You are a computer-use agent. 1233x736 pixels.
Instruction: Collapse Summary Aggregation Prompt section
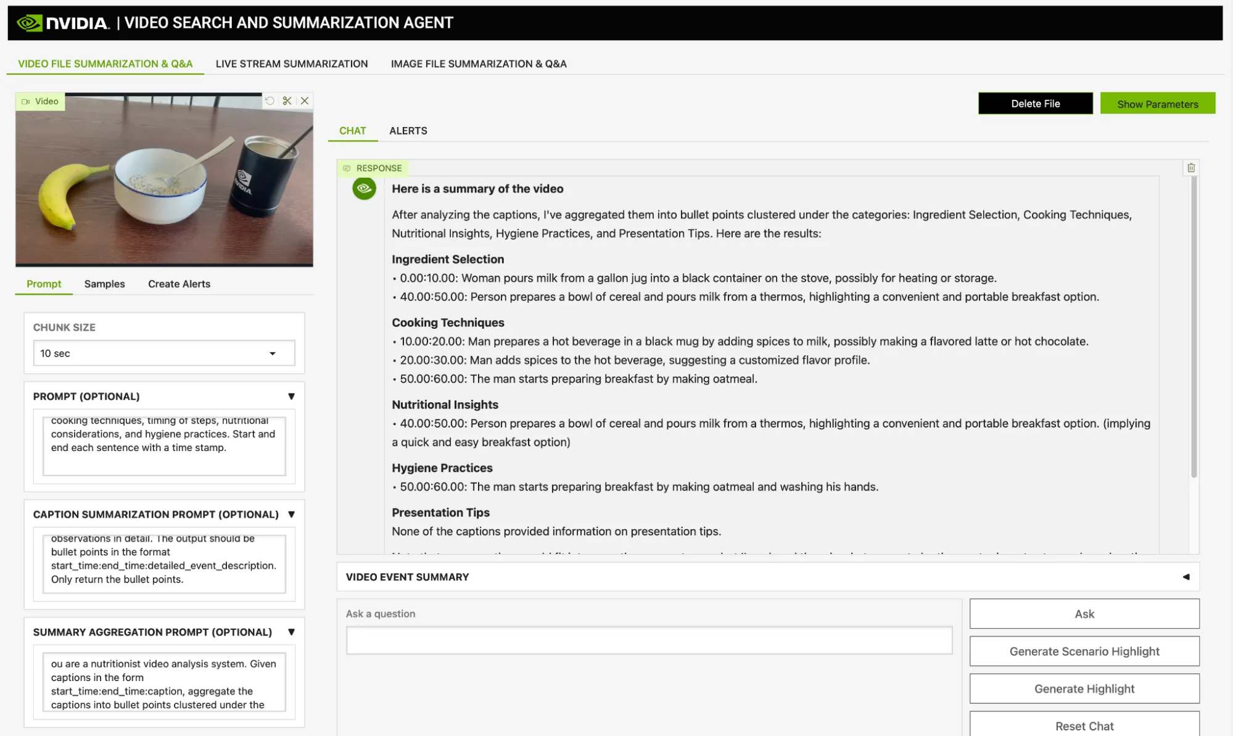[291, 632]
